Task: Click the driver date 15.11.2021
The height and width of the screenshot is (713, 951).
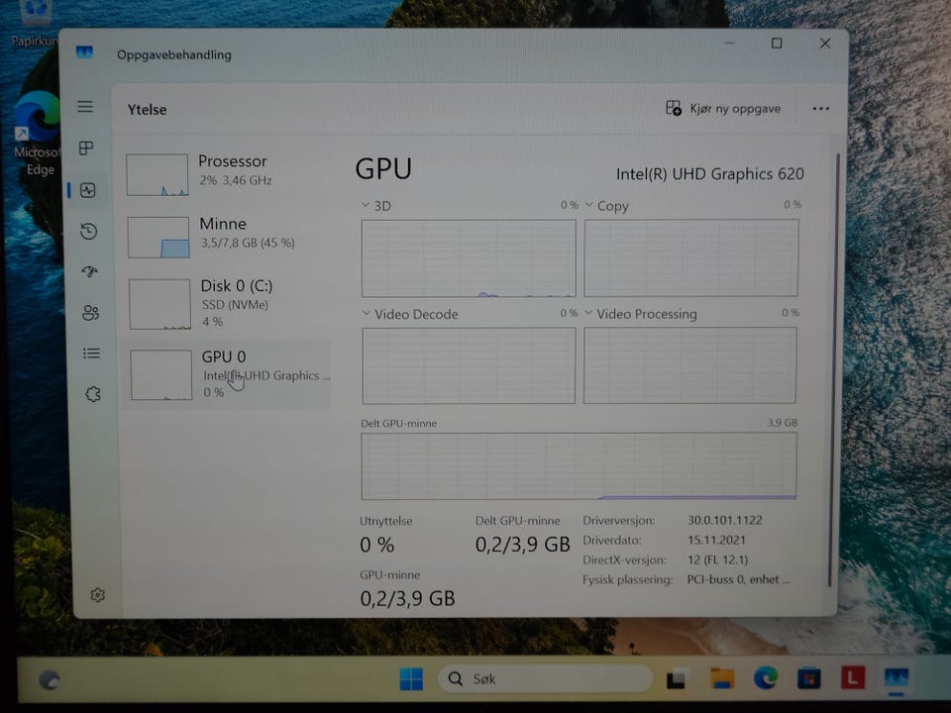Action: click(x=716, y=540)
